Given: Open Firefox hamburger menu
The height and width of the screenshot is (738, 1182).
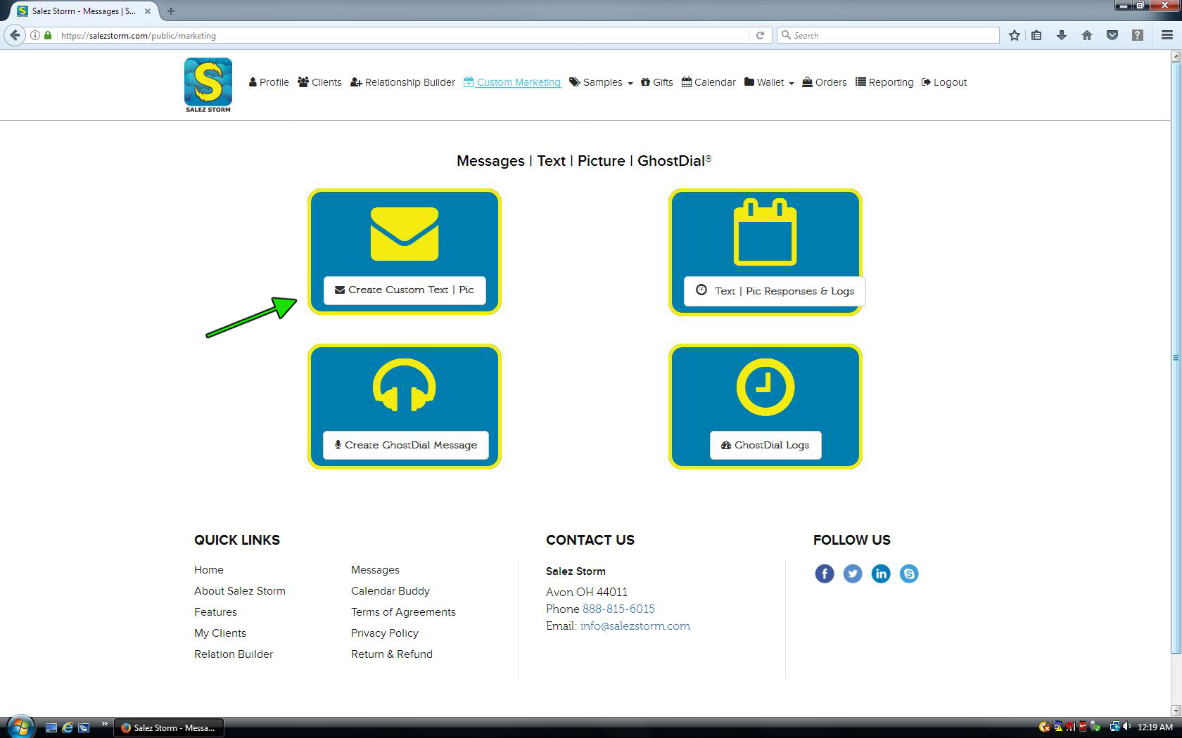Looking at the screenshot, I should (1167, 35).
